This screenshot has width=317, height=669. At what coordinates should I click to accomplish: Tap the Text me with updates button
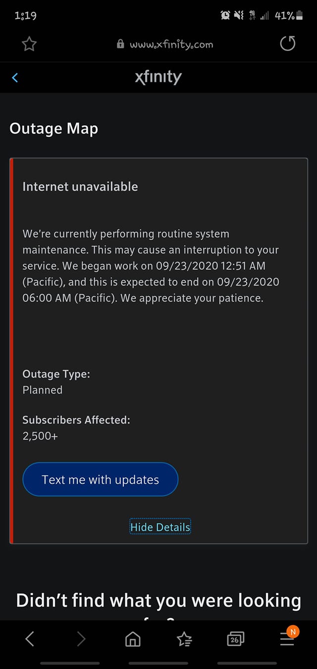pos(100,479)
